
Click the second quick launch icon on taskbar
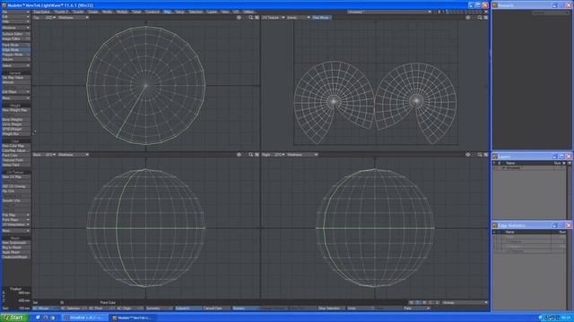pos(46,318)
